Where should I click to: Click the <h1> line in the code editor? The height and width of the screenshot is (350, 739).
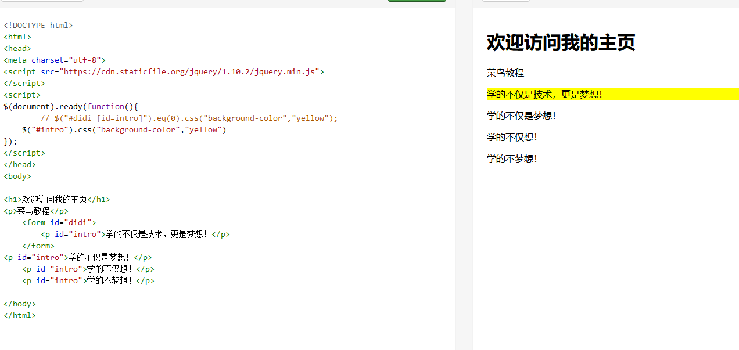coord(57,199)
